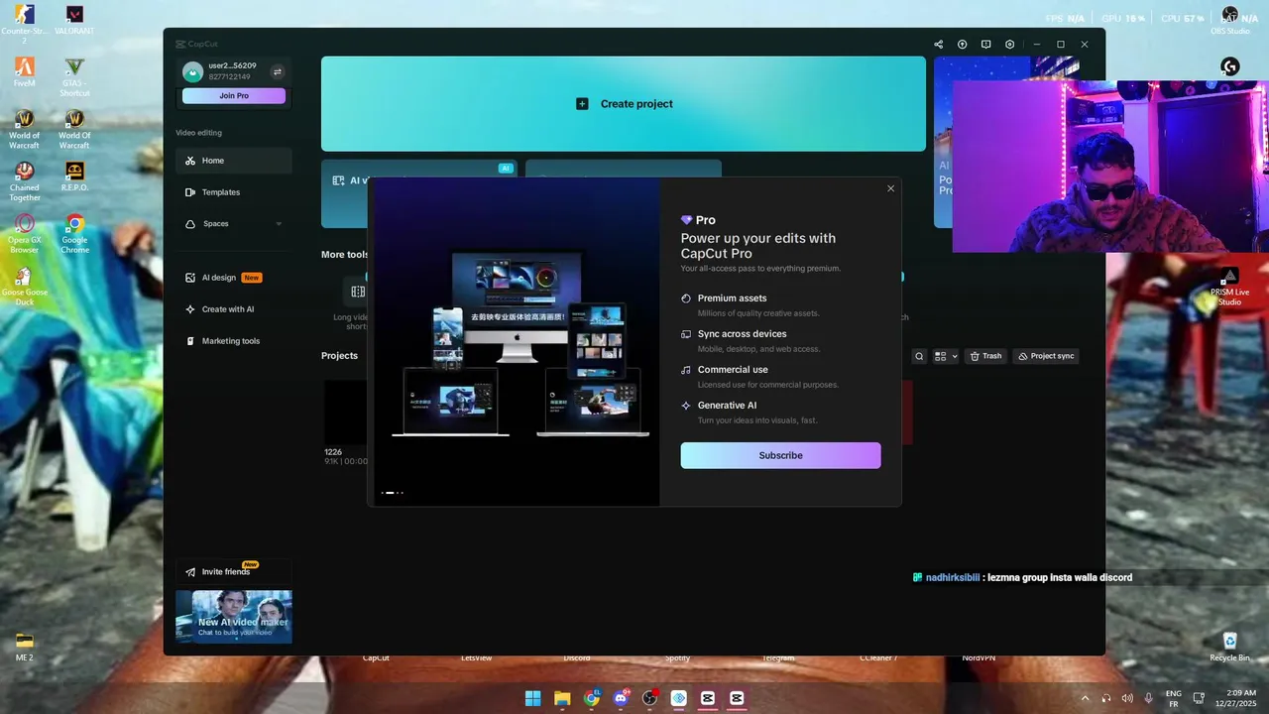Close the CapCut Pro popup
This screenshot has height=714, width=1269.
click(890, 188)
